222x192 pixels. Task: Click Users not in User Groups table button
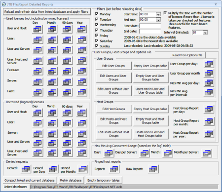(150, 91)
